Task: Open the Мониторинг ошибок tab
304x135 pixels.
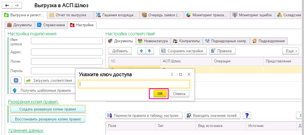Action: click(253, 15)
